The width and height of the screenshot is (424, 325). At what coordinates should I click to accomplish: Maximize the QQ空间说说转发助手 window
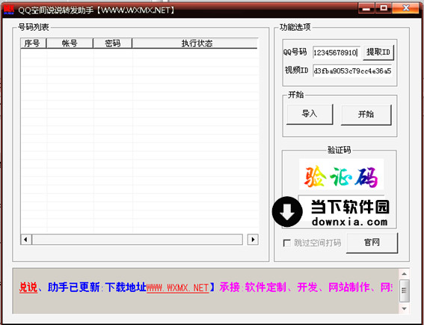point(384,8)
